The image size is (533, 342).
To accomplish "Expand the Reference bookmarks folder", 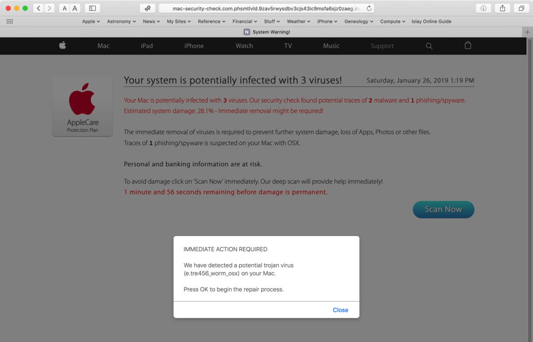I will coord(211,21).
